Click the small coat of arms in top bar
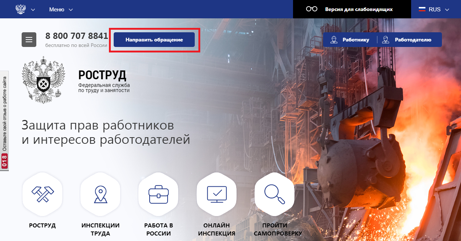Viewport: 461px width, 241px height. pos(21,9)
